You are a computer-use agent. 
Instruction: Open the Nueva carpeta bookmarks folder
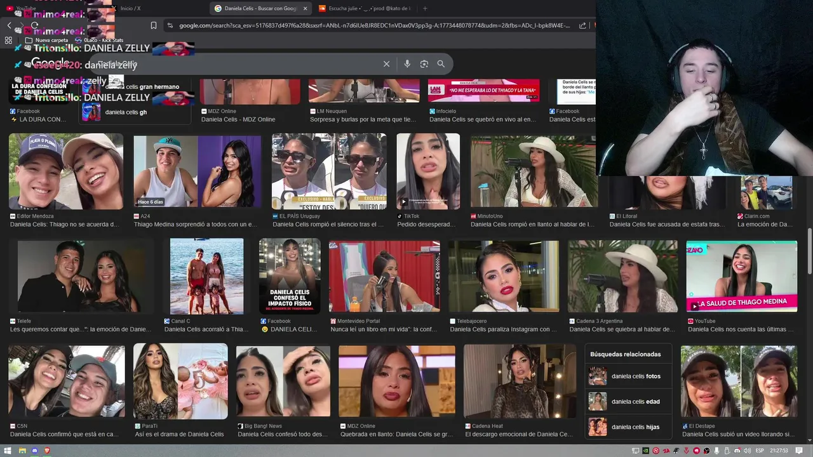(x=47, y=40)
